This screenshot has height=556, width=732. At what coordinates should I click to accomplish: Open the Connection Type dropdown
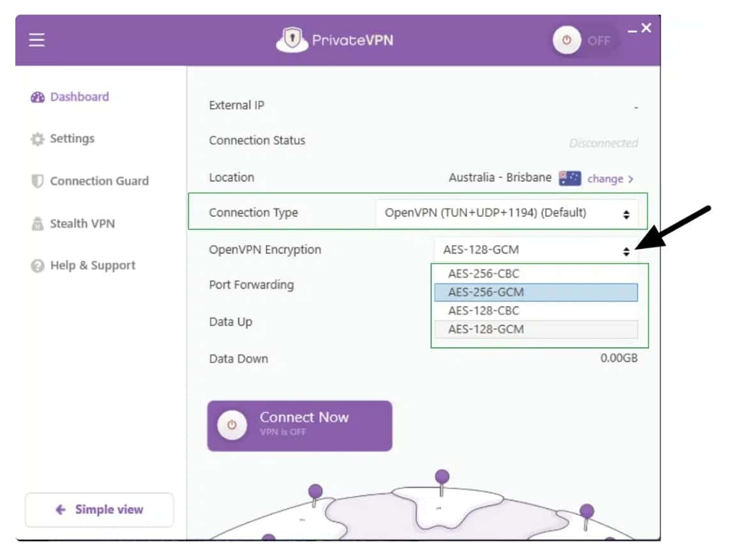[507, 213]
